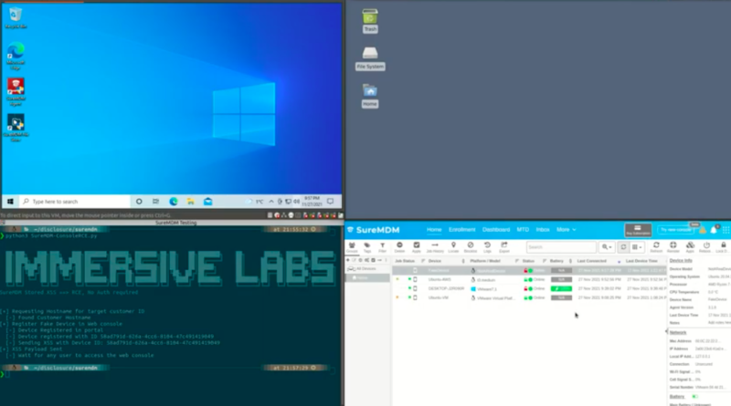Viewport: 731px width, 406px height.
Task: Open the Tags tool in SureMDM
Action: (367, 247)
